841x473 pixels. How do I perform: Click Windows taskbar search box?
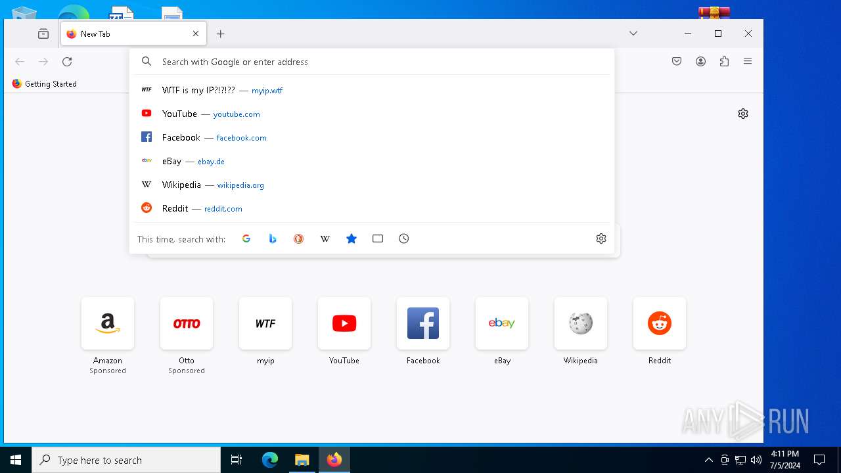point(126,460)
